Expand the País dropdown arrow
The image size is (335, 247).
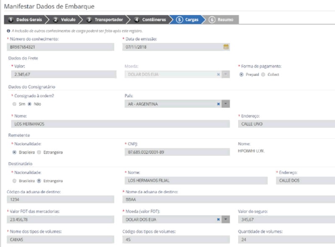pos(226,104)
